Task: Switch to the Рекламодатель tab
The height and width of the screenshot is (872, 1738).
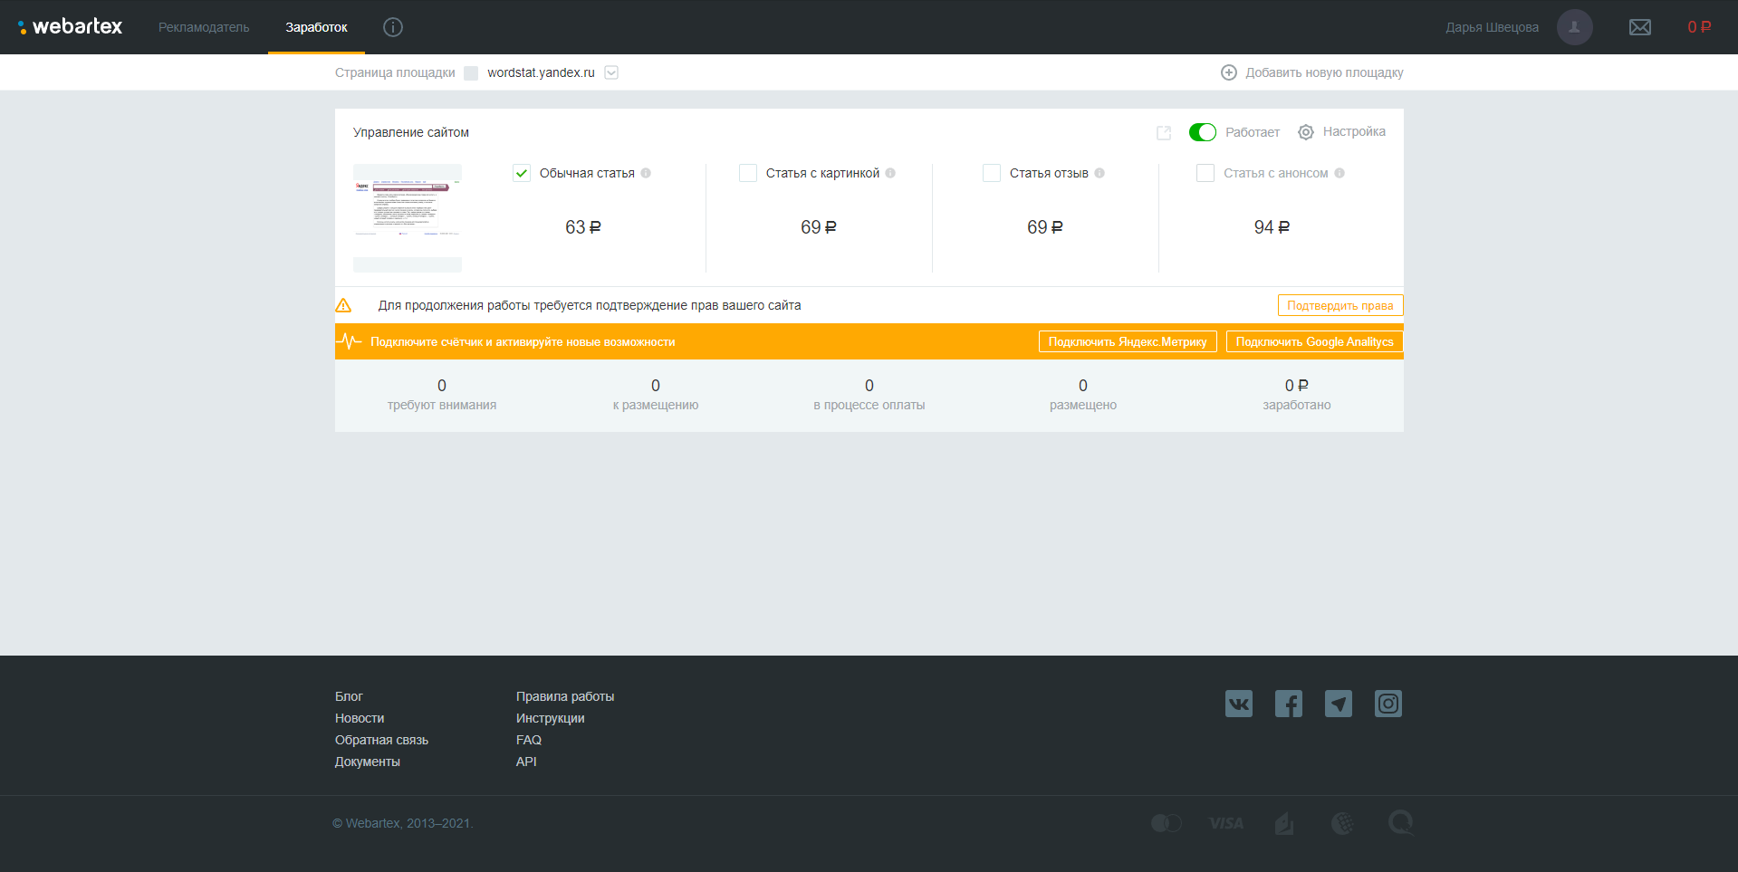Action: click(x=204, y=27)
